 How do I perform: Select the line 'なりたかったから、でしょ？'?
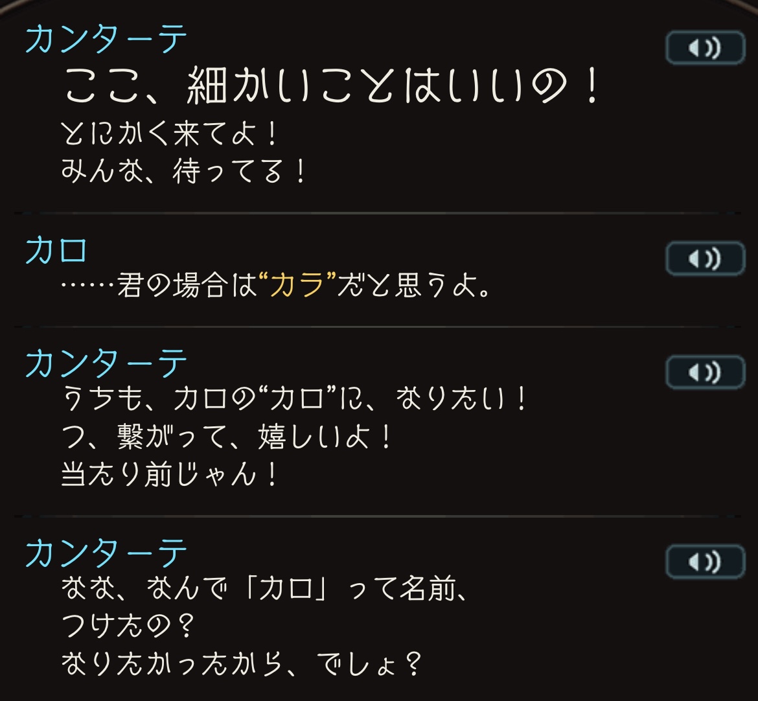(x=241, y=663)
